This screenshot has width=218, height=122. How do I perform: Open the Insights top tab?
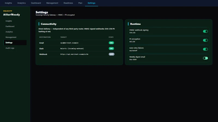[x=8, y=3]
